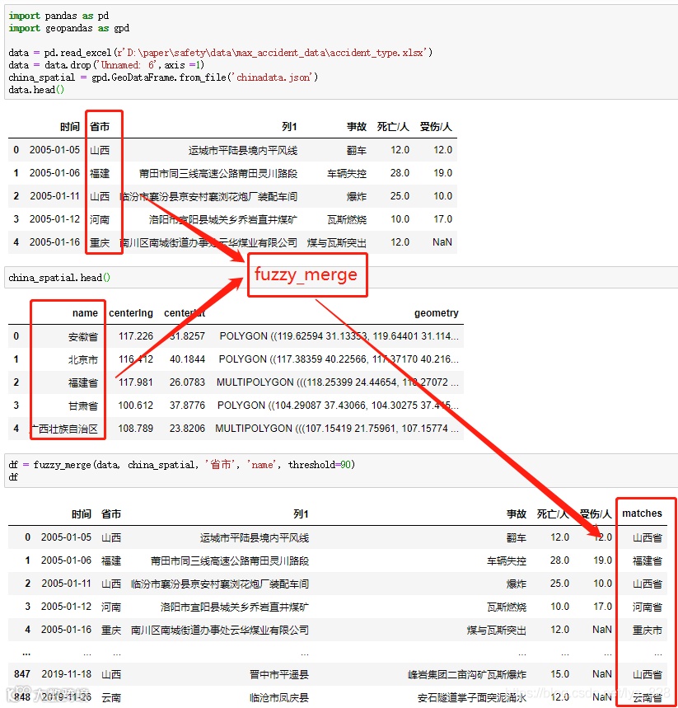This screenshot has width=678, height=708.
Task: Click '晋中市平遥县' in row 847
Action: pyautogui.click(x=279, y=674)
